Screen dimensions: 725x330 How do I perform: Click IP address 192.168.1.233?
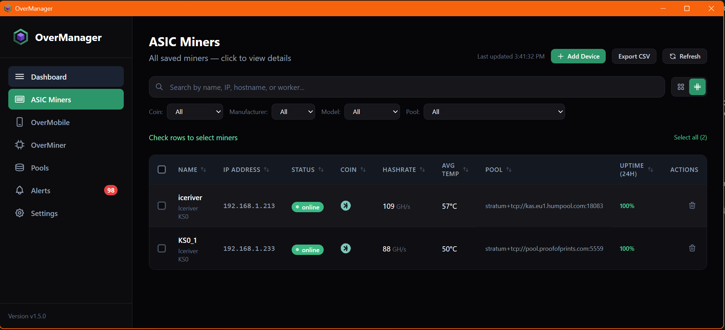coord(249,248)
